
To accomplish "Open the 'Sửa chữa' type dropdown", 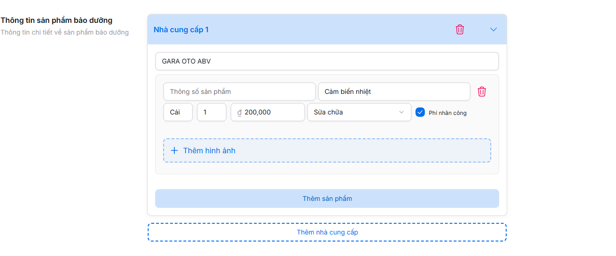I will click(353, 112).
